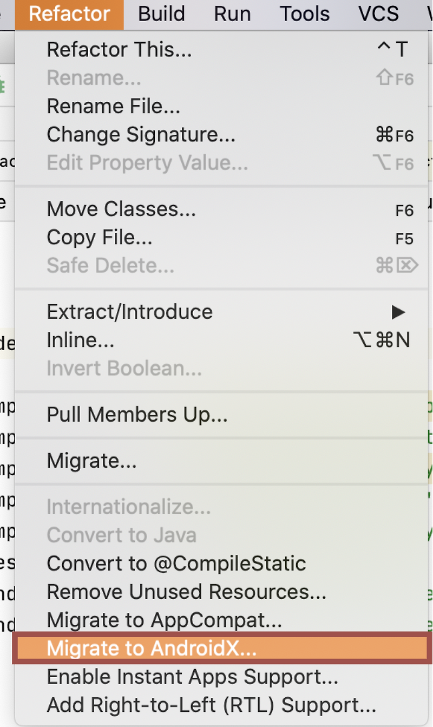The image size is (433, 727).
Task: Select Rename File from the menu
Action: pyautogui.click(x=113, y=106)
